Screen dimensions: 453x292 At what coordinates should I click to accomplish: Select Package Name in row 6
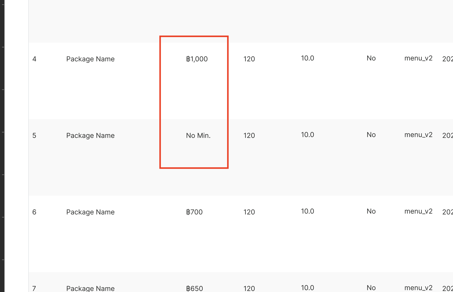tap(90, 212)
